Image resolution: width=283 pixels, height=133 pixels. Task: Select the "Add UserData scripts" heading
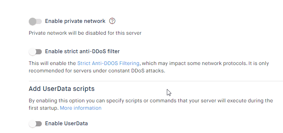(x=61, y=89)
